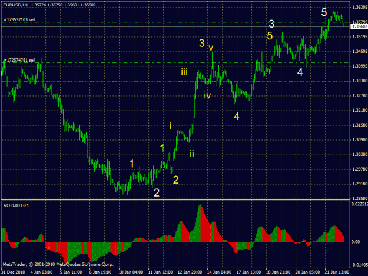Click the current price tag 1.35602
Image resolution: width=368 pixels, height=276 pixels.
coord(359,26)
